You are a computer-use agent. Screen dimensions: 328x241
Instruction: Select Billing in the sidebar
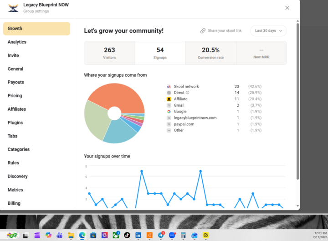(14, 203)
